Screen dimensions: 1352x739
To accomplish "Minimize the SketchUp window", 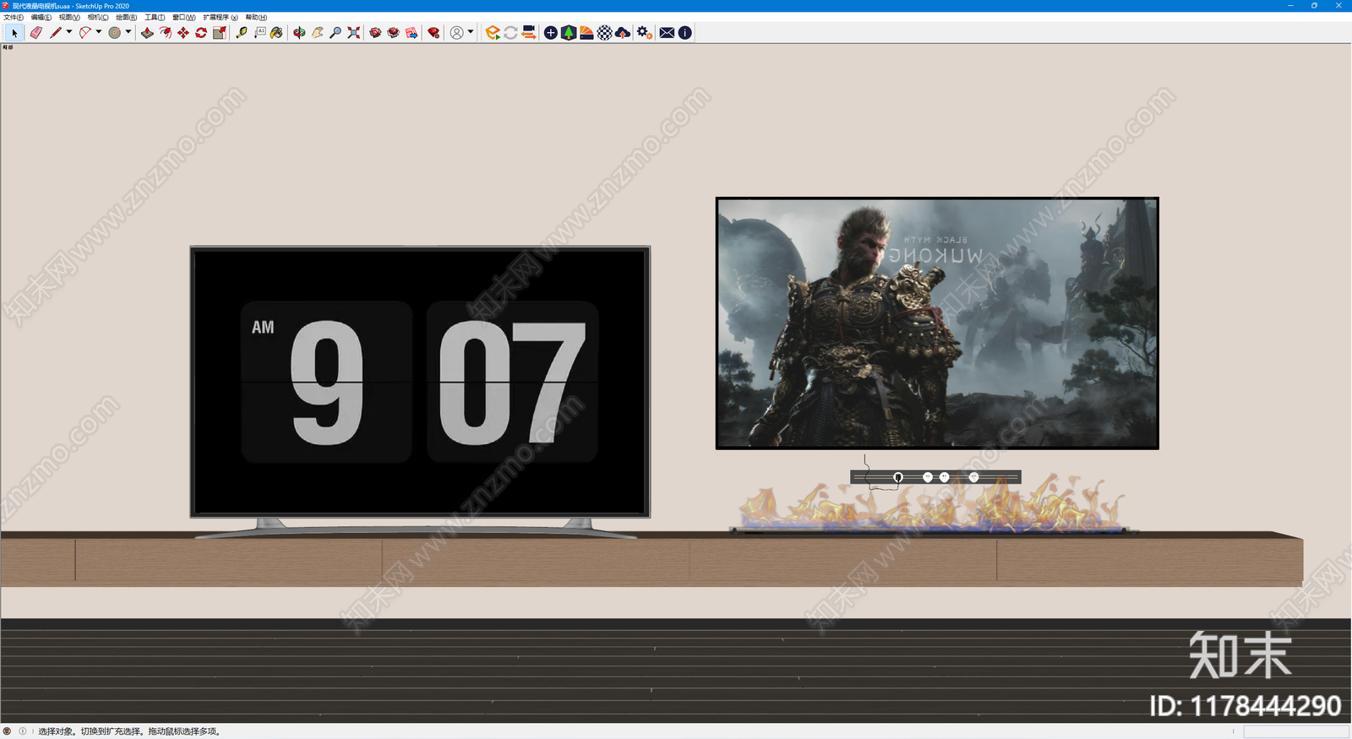I will (x=1290, y=5).
